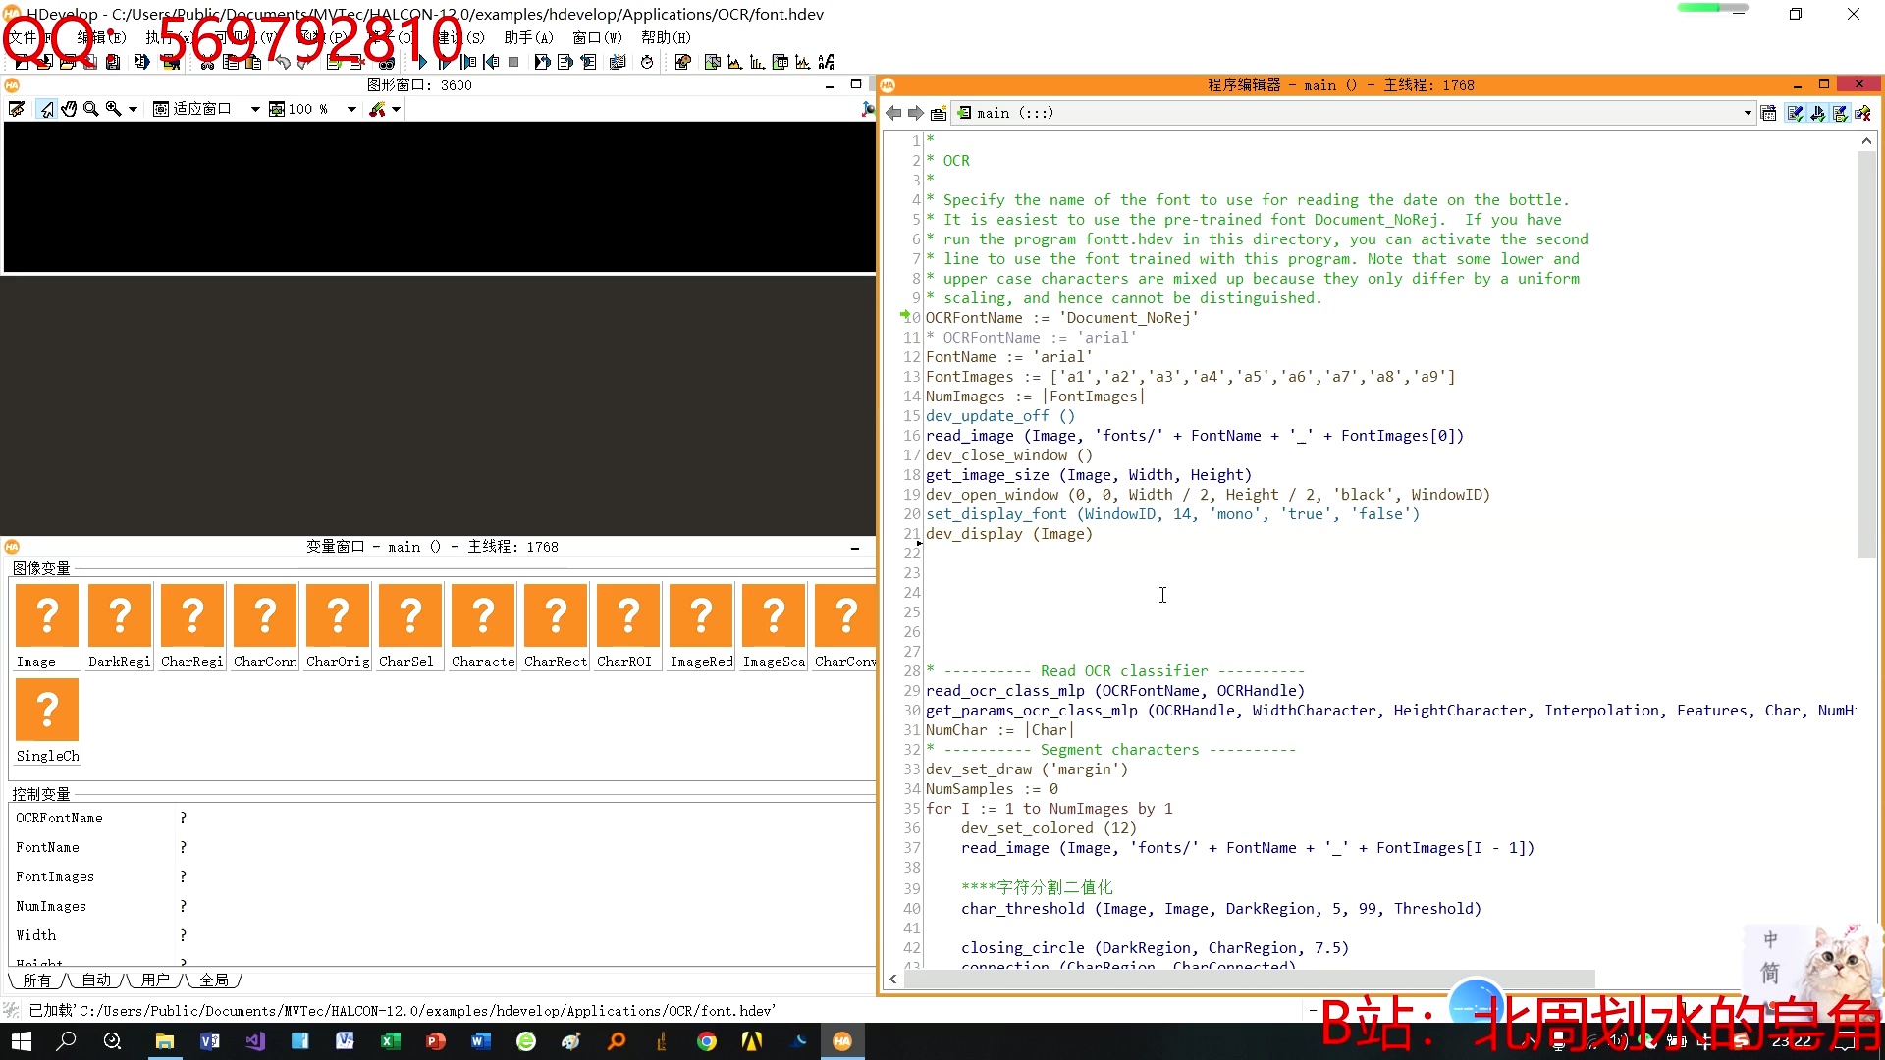
Task: Select the hand pan tool
Action: (69, 109)
